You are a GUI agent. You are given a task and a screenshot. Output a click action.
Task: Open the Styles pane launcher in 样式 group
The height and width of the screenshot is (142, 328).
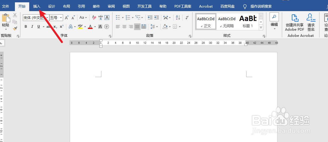264,36
